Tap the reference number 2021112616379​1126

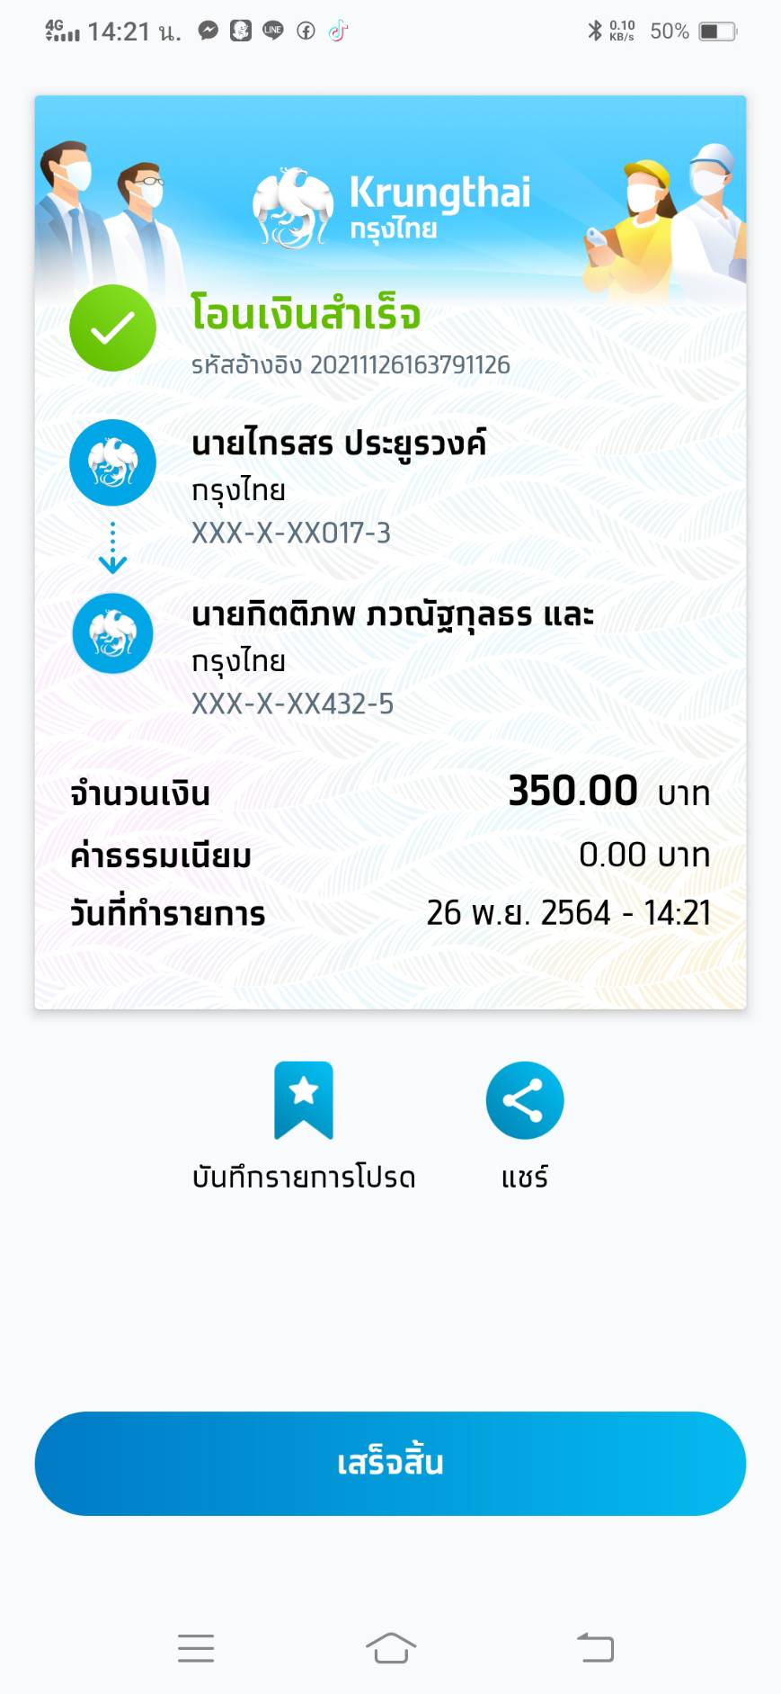click(x=410, y=365)
